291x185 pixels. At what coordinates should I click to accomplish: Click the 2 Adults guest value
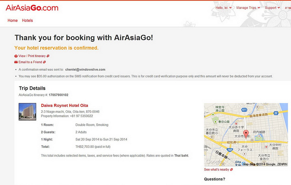[x=81, y=132]
